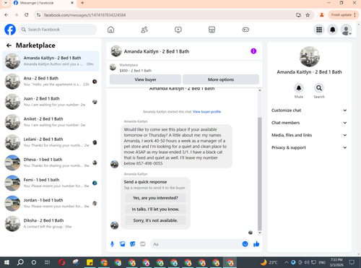The width and height of the screenshot is (361, 268).
Task: Open Amanda Kaitlyn - 2 Bed 1 Bath chat
Action: click(51, 61)
